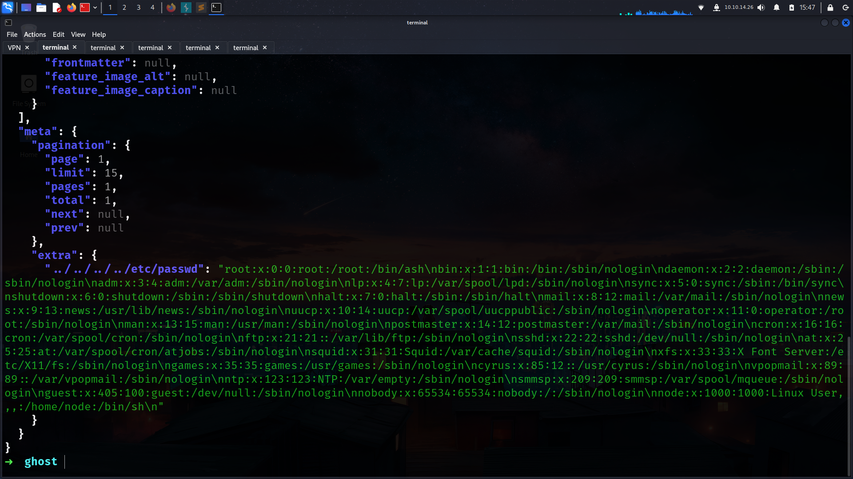
Task: Click the "limit" value 15
Action: tap(111, 173)
